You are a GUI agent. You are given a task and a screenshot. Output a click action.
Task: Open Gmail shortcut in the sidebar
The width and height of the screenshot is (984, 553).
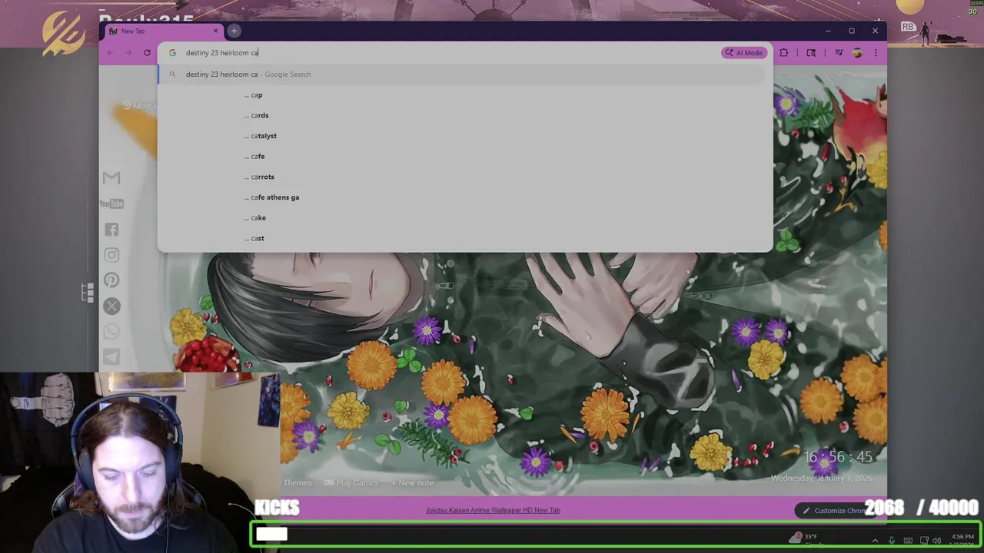[111, 177]
